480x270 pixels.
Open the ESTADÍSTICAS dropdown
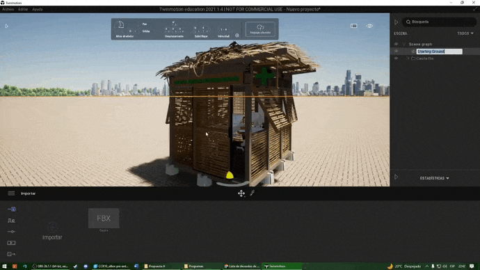tap(434, 178)
